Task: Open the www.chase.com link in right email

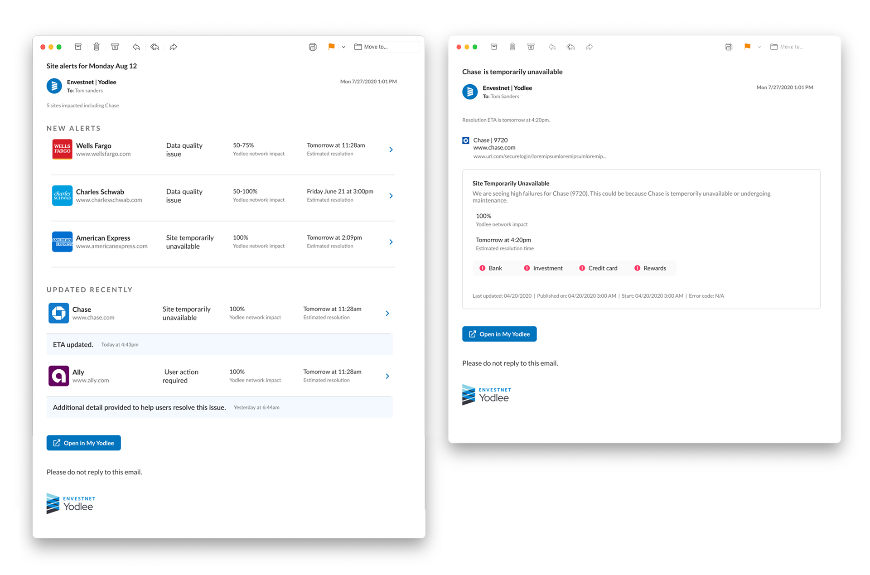Action: (x=494, y=148)
